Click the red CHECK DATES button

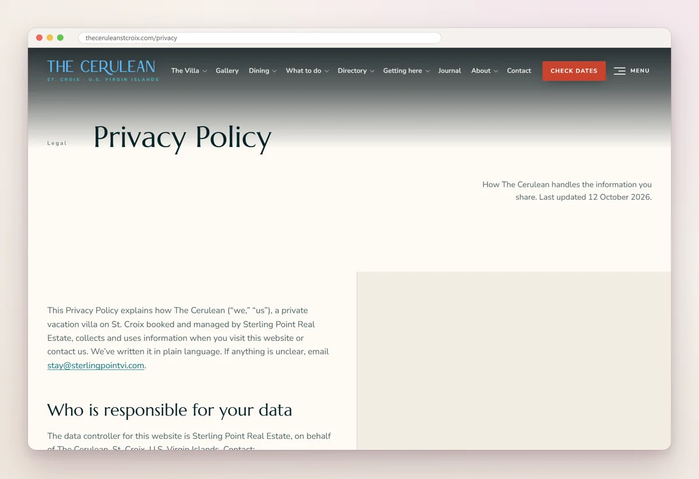(x=574, y=71)
